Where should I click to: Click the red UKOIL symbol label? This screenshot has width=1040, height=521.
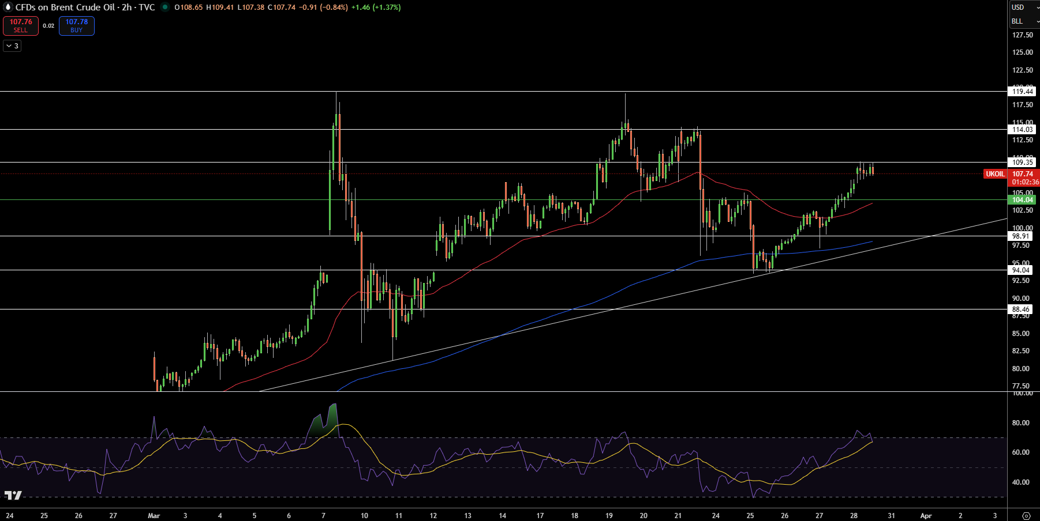tap(995, 174)
